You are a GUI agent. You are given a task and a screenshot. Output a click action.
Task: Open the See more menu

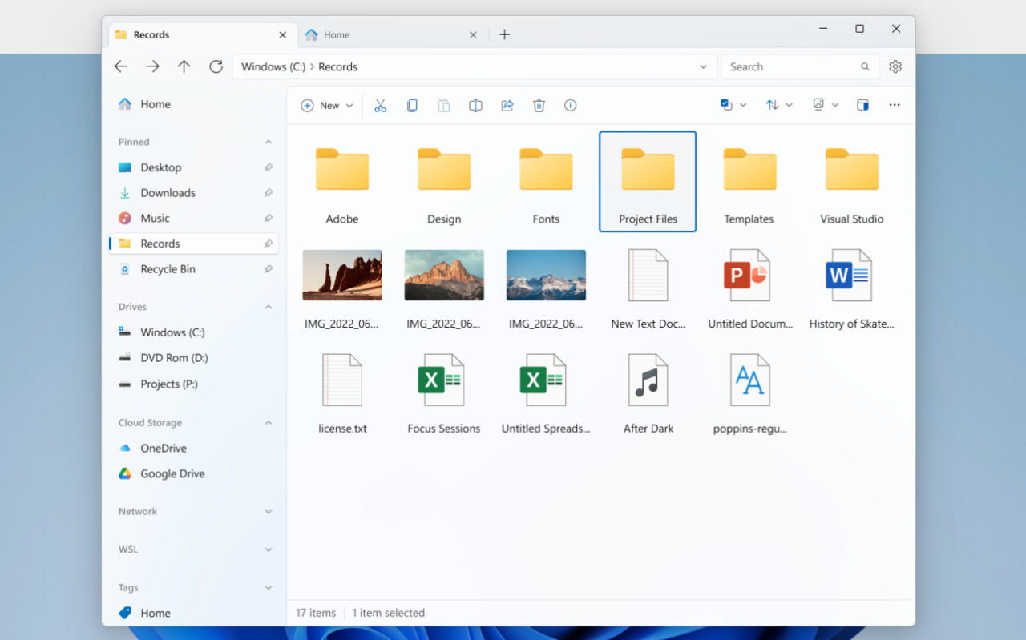(x=895, y=105)
